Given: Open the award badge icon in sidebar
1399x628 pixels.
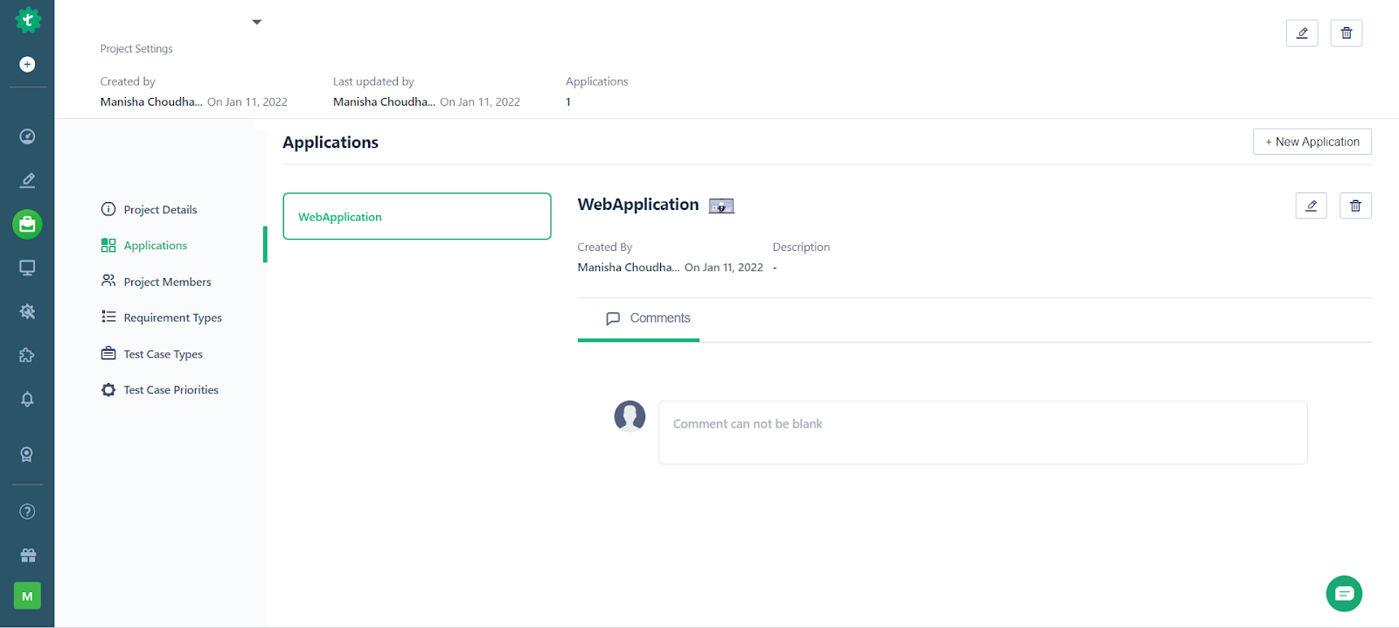Looking at the screenshot, I should point(27,455).
